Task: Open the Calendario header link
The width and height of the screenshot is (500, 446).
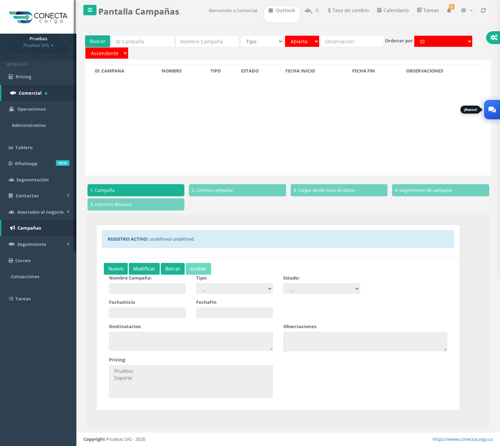Action: 393,10
